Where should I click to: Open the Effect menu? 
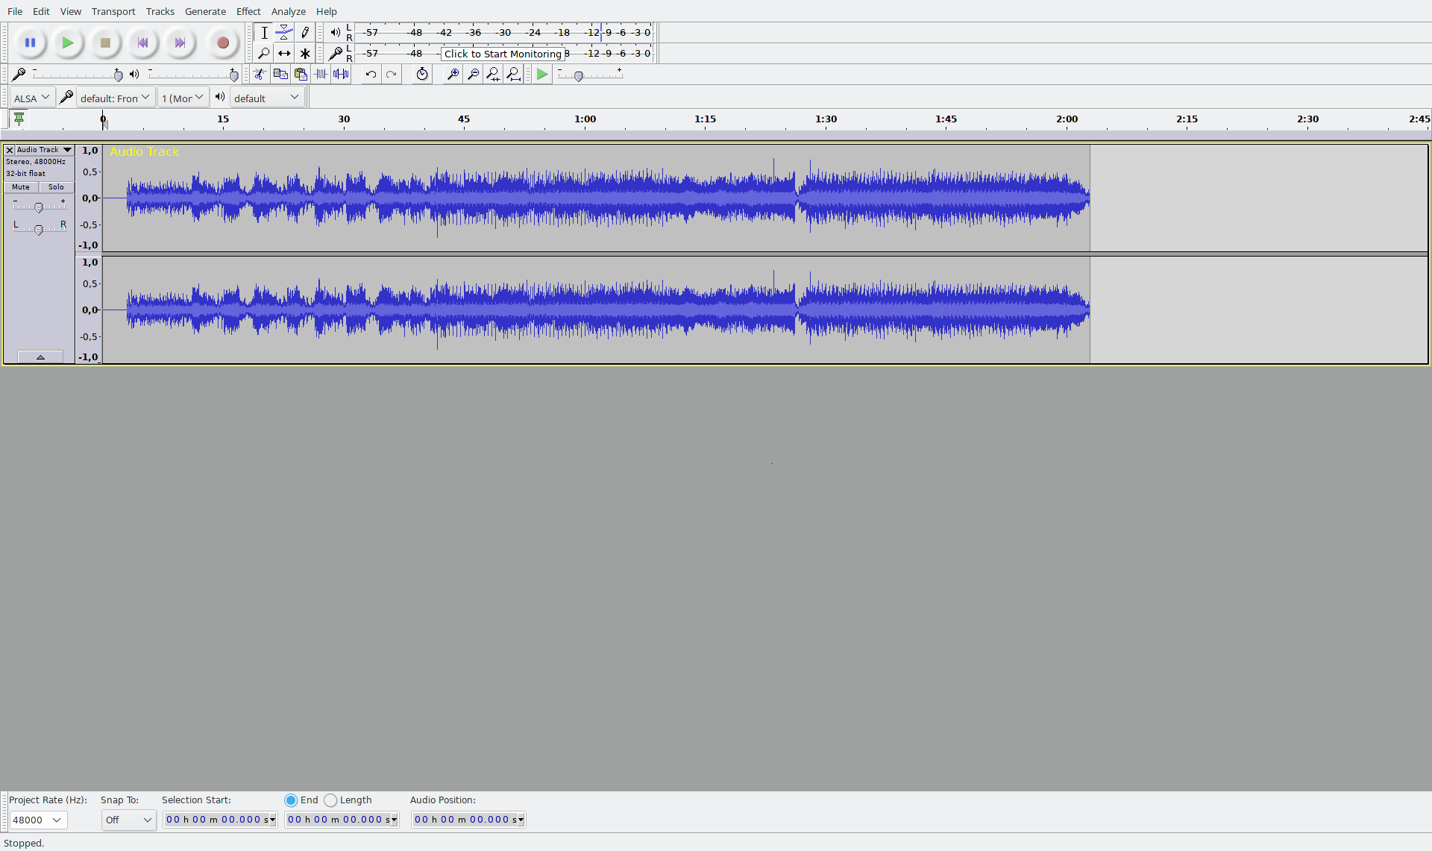248,11
